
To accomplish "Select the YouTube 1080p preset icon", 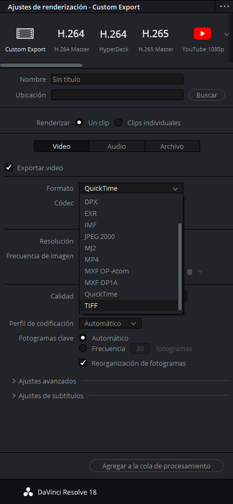I will 203,34.
